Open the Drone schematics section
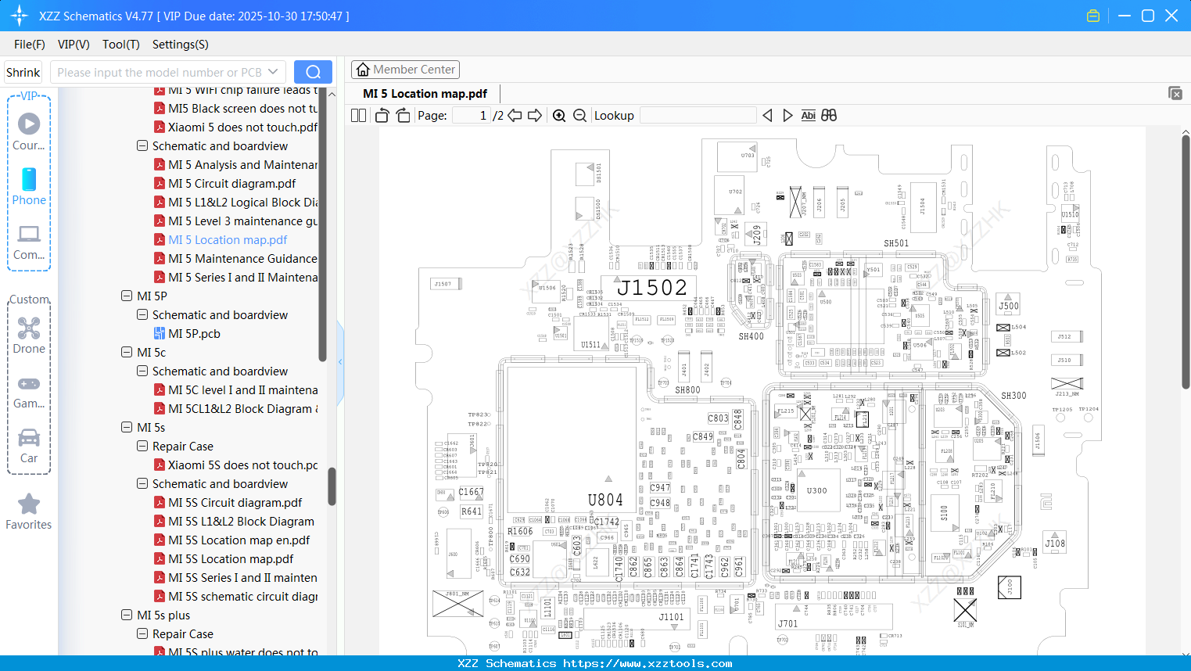The width and height of the screenshot is (1191, 671). click(x=29, y=335)
